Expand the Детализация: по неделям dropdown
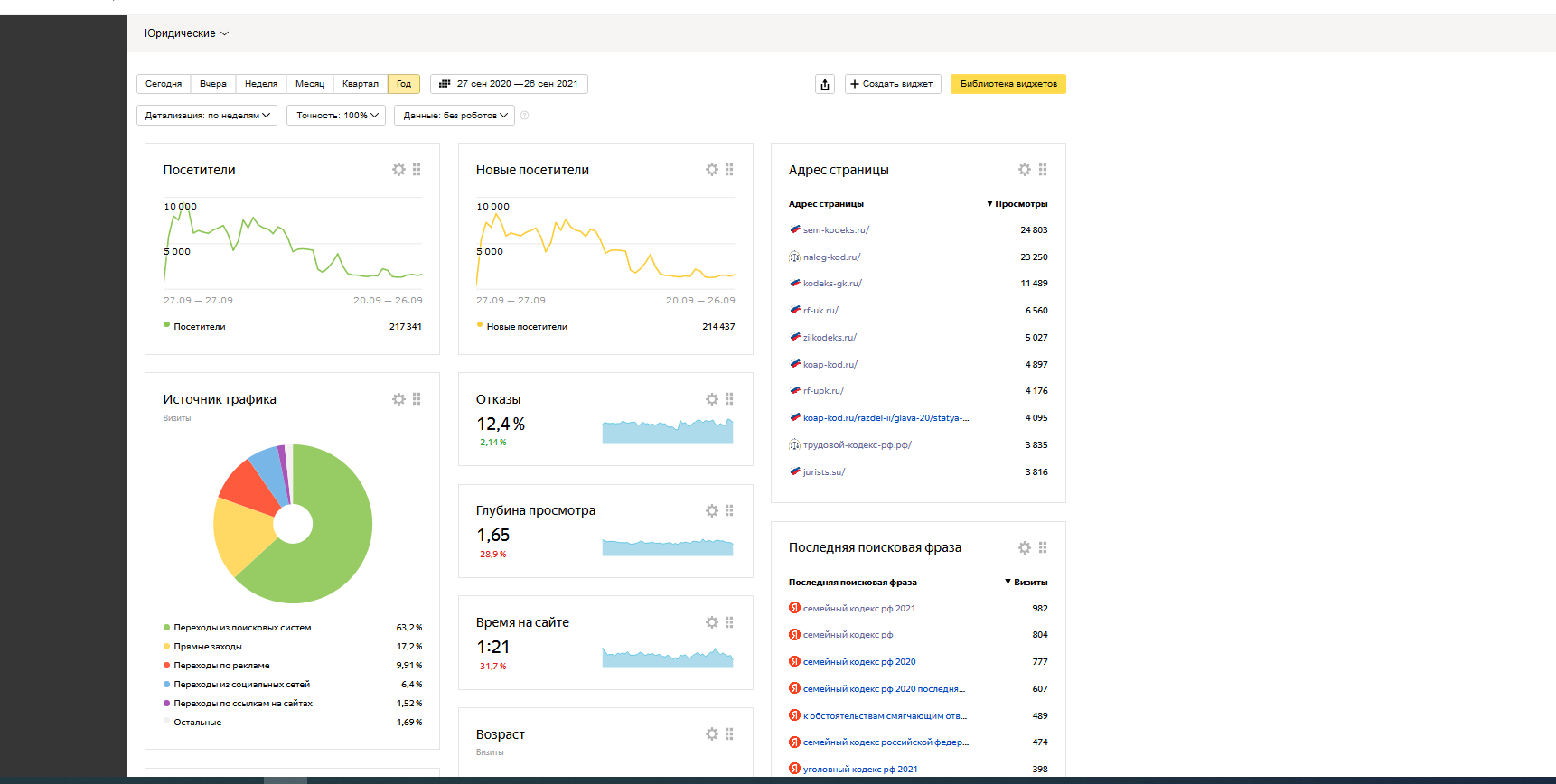This screenshot has width=1556, height=784. [207, 116]
